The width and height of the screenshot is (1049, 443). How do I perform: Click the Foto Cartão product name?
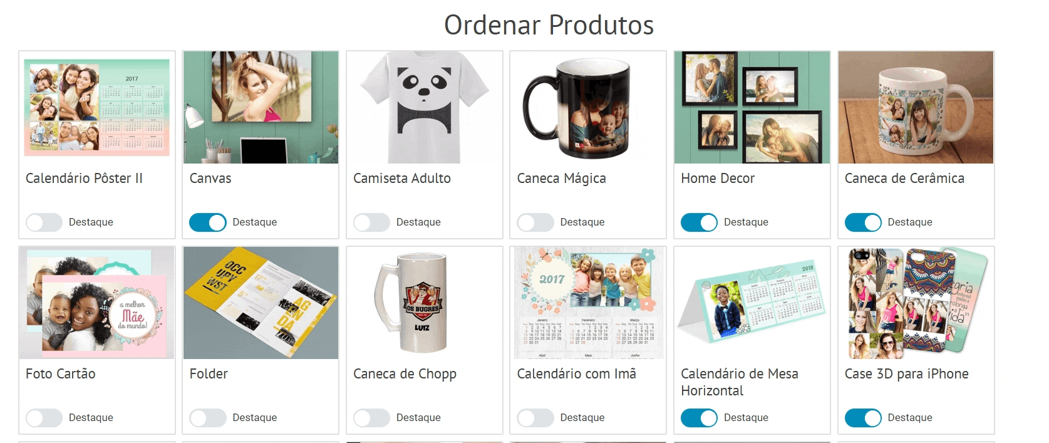(x=61, y=374)
